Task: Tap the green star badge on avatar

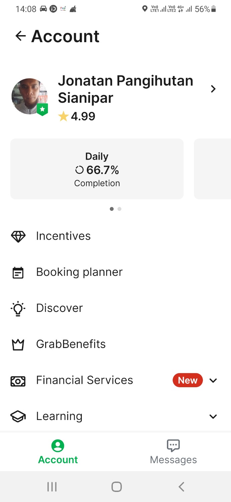Action: pyautogui.click(x=42, y=109)
